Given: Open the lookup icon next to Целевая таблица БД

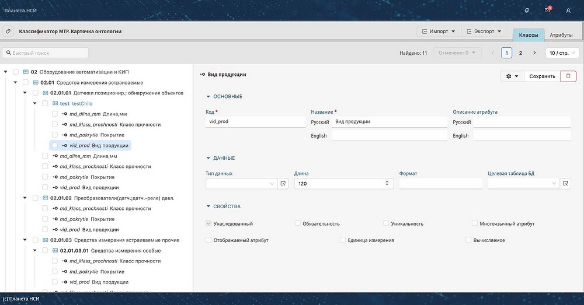Looking at the screenshot, I should [565, 183].
